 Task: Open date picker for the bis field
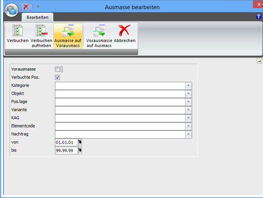80,150
